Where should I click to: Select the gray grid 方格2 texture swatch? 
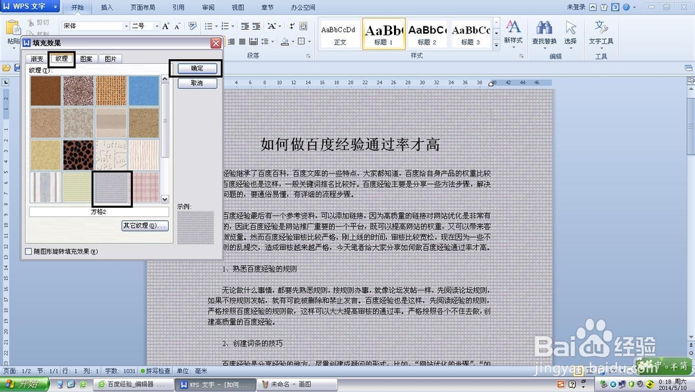coord(111,188)
